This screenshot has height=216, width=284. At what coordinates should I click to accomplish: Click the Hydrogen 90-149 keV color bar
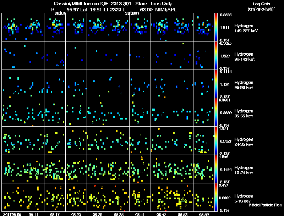(216, 56)
